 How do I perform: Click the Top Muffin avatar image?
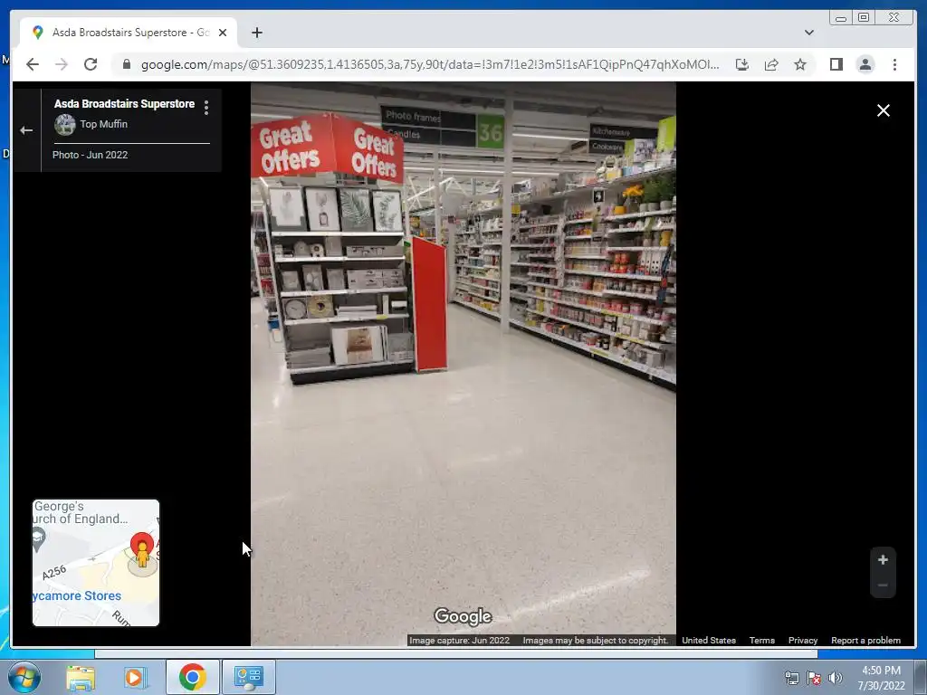click(x=65, y=125)
